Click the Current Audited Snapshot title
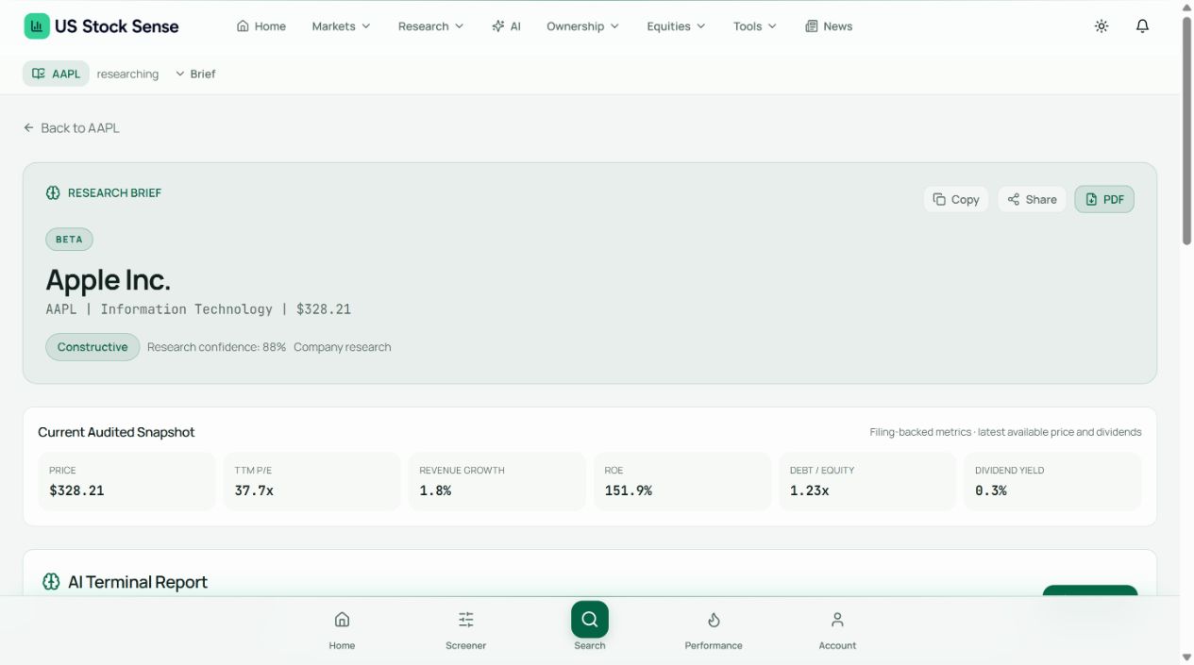The image size is (1194, 665). (116, 432)
